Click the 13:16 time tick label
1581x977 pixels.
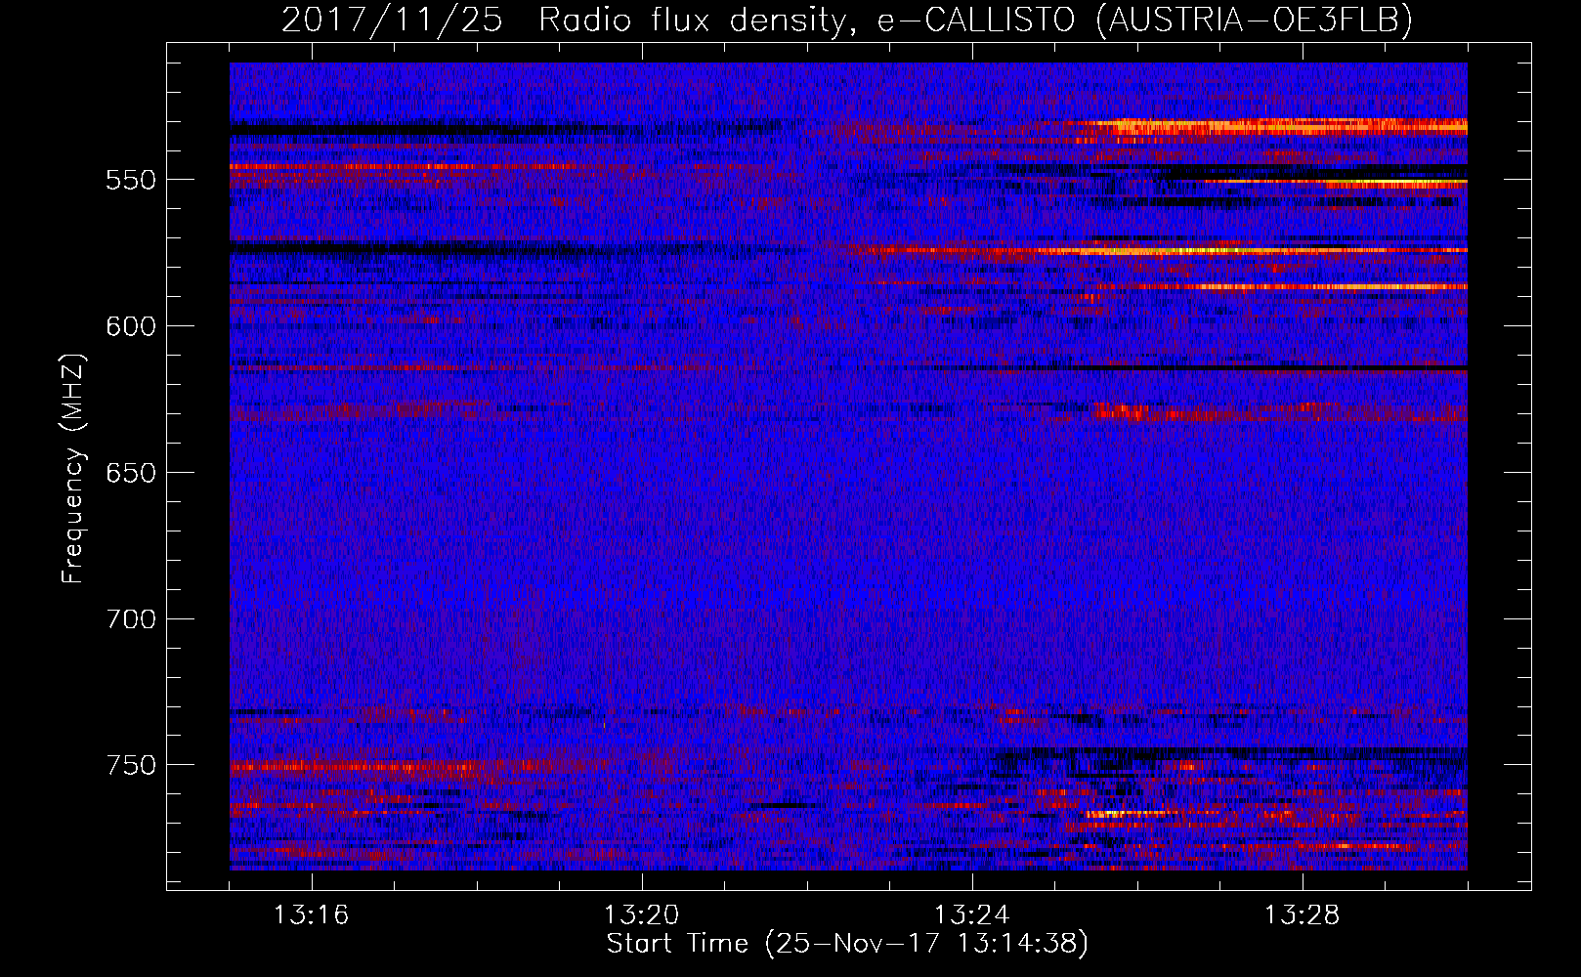pyautogui.click(x=312, y=915)
